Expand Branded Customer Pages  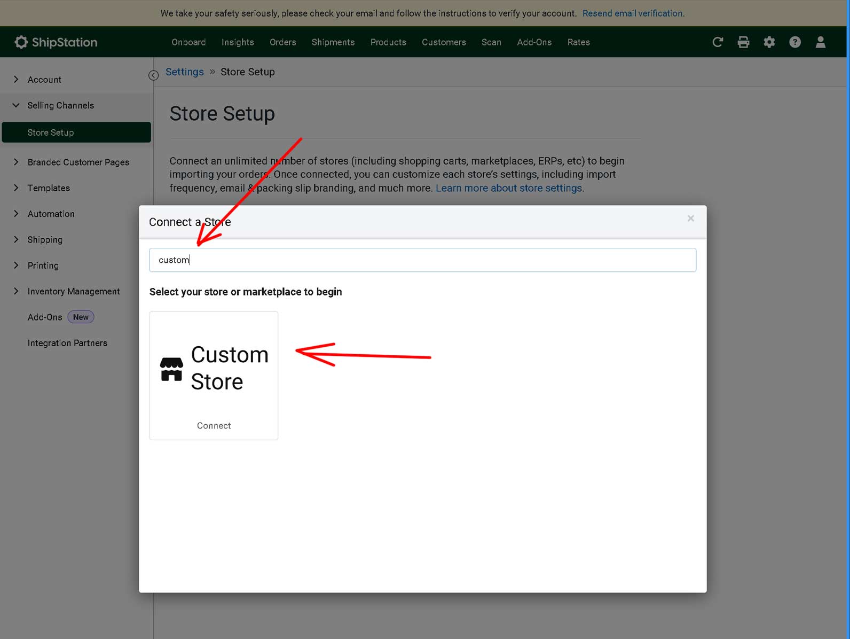coord(16,162)
